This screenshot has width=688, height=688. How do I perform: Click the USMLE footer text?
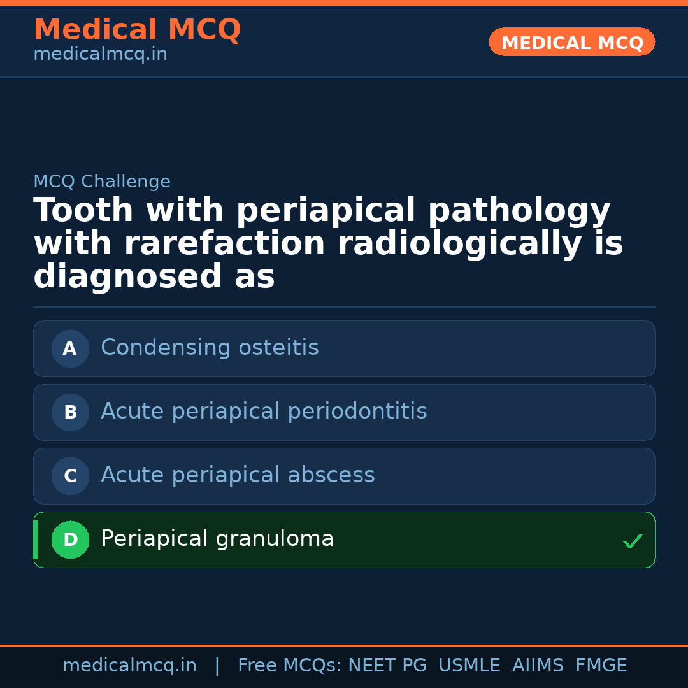pyautogui.click(x=469, y=666)
